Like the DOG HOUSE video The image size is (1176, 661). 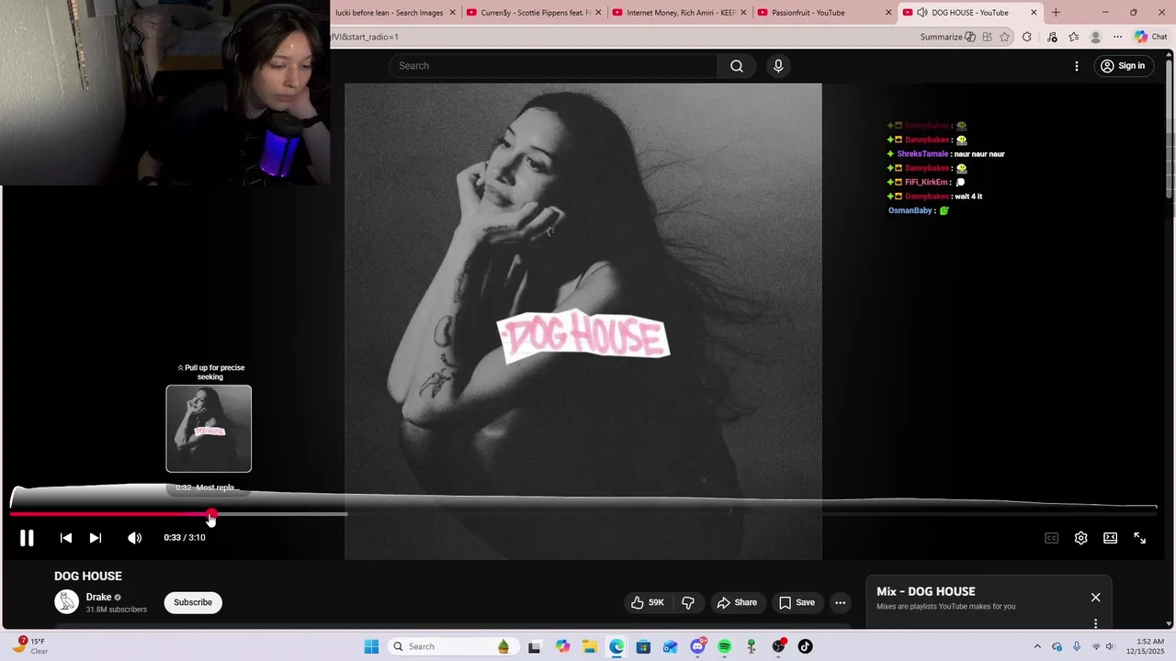point(647,602)
